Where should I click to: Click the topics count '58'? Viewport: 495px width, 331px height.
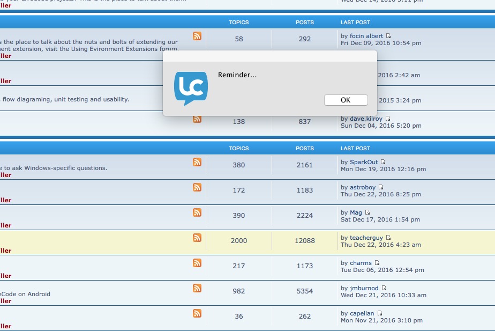[239, 39]
